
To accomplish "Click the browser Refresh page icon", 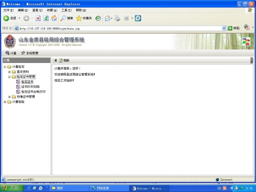I will coord(46,18).
